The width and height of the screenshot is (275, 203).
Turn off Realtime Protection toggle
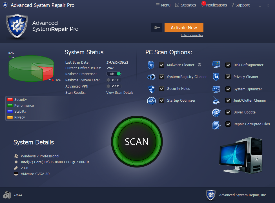[x=114, y=74]
